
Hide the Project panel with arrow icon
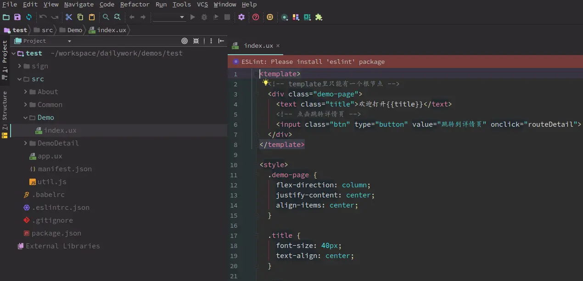[x=221, y=41]
